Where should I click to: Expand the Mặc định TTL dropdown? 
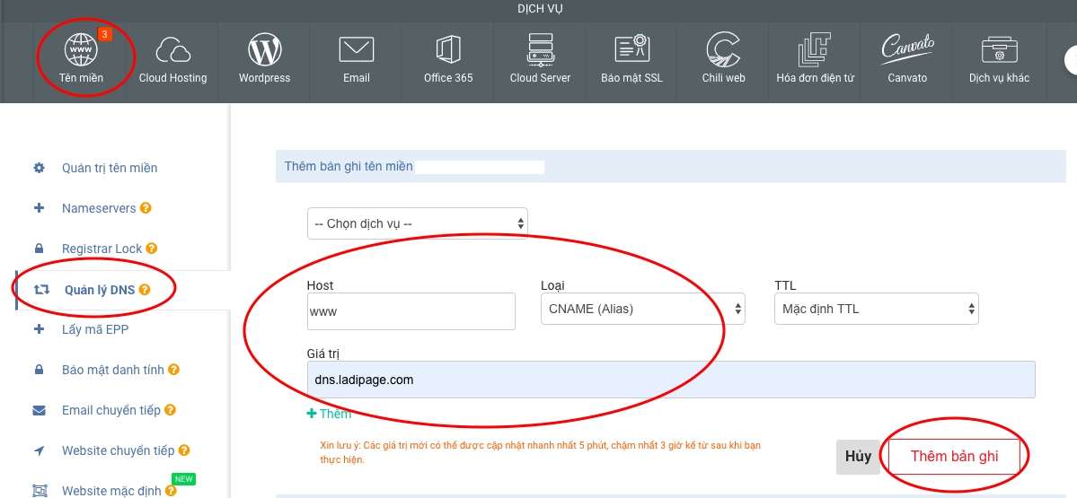tap(875, 309)
